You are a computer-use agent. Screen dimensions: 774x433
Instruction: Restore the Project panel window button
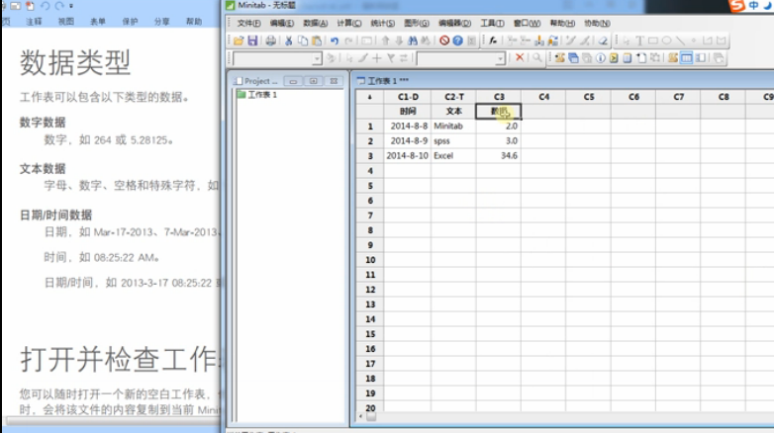[293, 81]
